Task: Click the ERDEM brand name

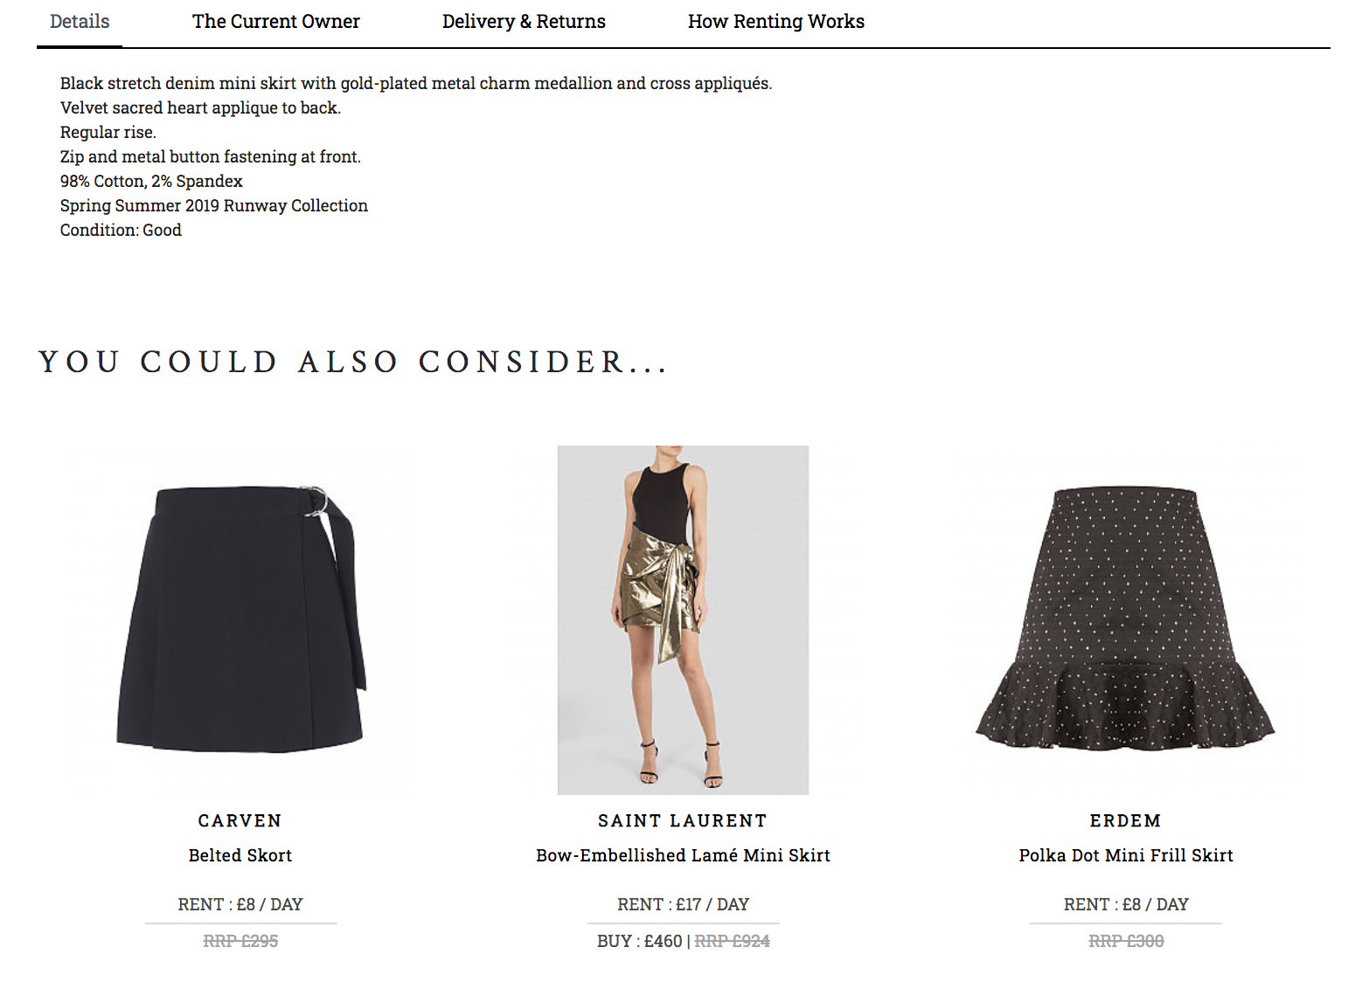Action: tap(1126, 820)
